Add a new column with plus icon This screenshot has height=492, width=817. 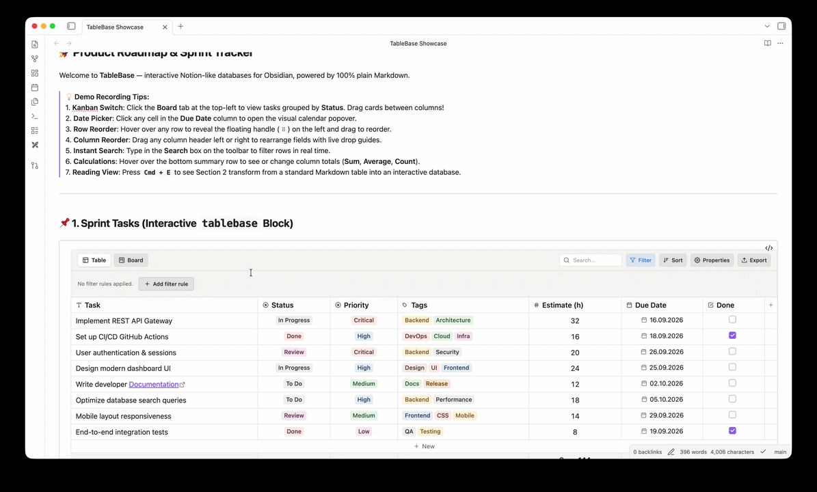[771, 305]
